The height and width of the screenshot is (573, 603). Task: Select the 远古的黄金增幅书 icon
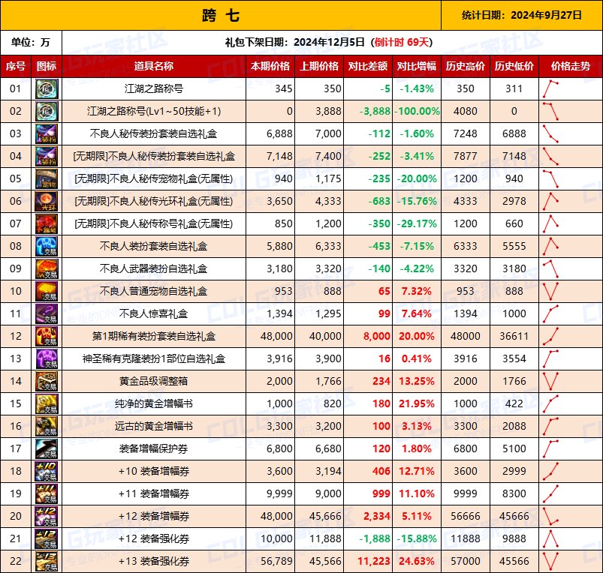(47, 426)
